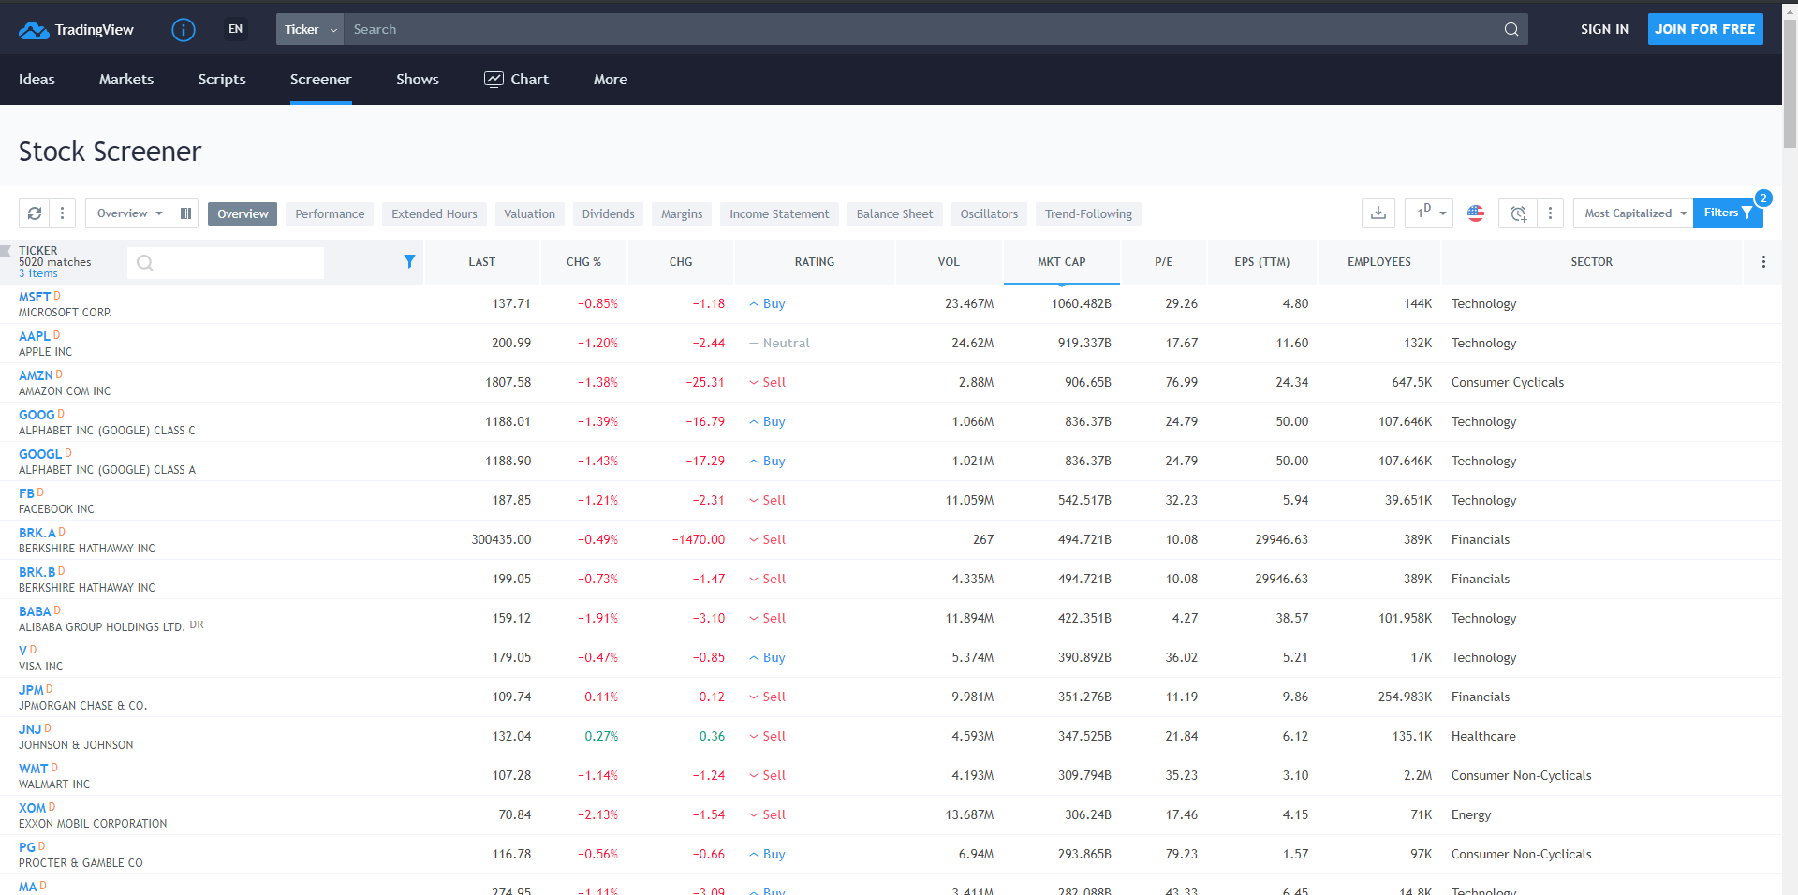Open the 1D interval dropdown

pyautogui.click(x=1427, y=213)
